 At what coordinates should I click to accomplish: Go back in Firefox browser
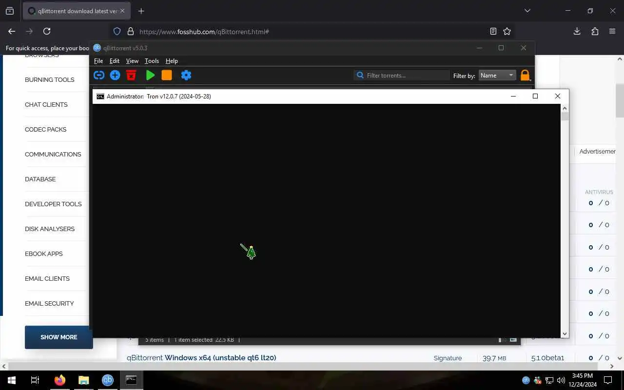pos(12,31)
